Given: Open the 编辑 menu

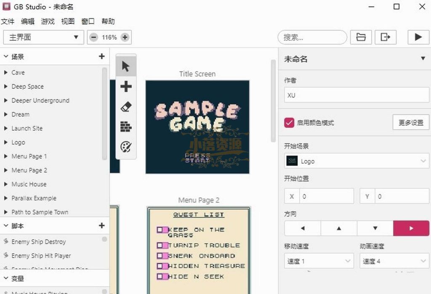Looking at the screenshot, I should pyautogui.click(x=28, y=21).
